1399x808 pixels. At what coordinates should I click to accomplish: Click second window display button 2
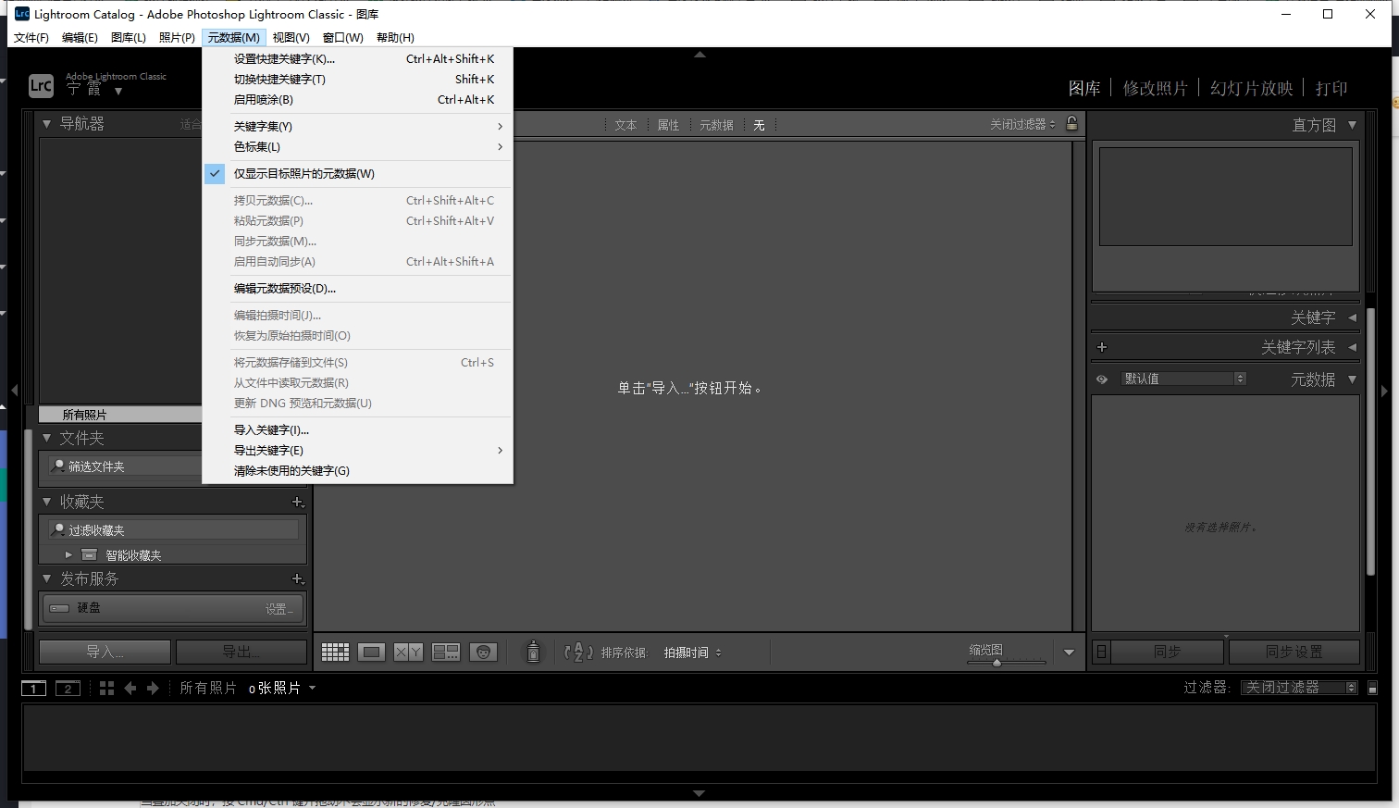(x=68, y=688)
